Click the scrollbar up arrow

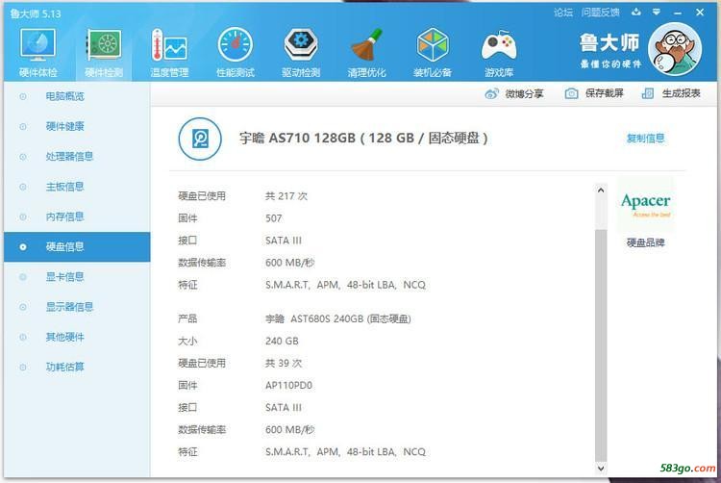tap(601, 190)
